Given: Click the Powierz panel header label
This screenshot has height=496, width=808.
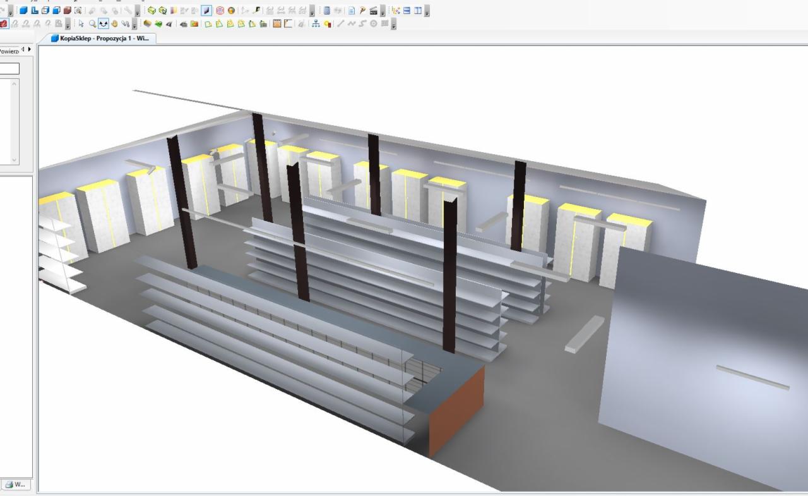Looking at the screenshot, I should pos(8,50).
